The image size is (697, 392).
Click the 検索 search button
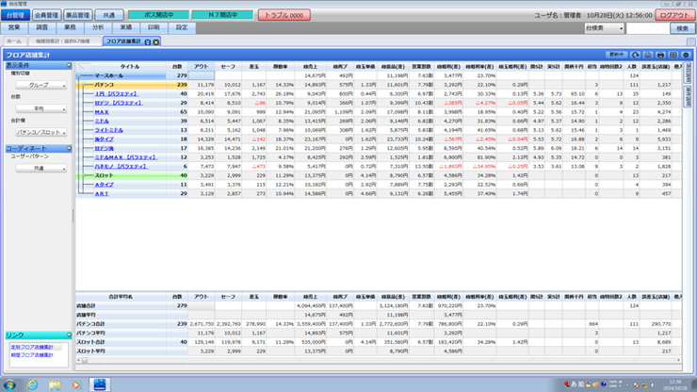(x=682, y=28)
